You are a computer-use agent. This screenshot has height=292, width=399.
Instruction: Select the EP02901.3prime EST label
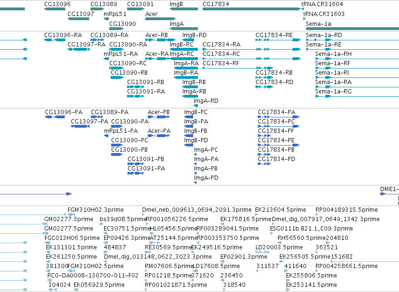[x=244, y=257]
